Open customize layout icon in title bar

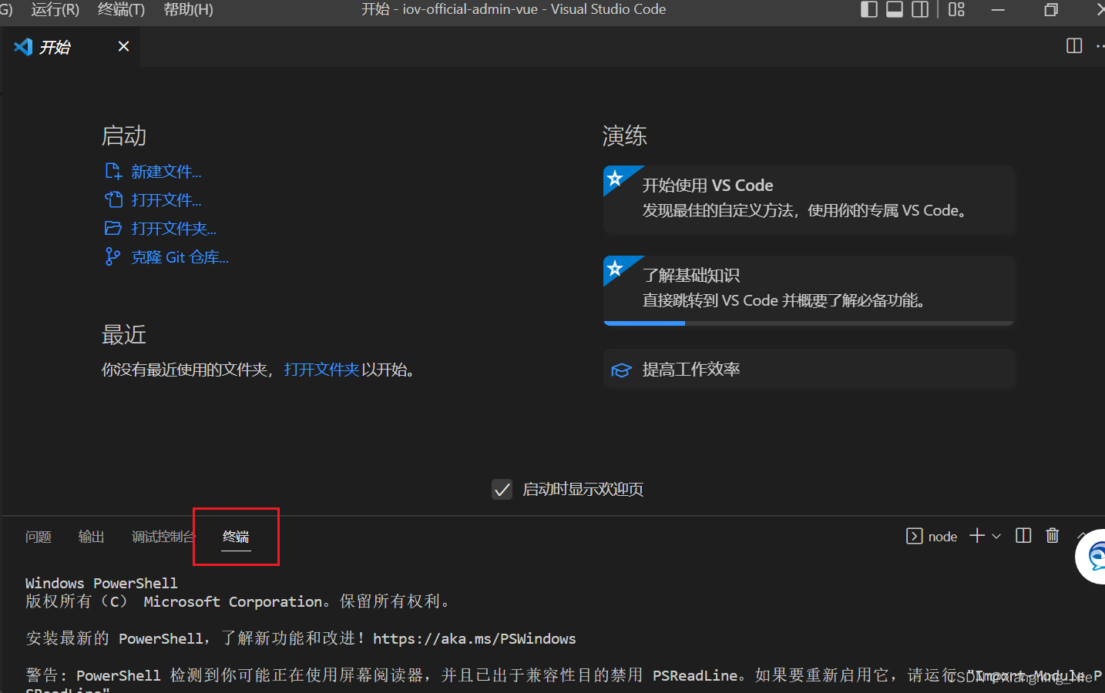[x=956, y=9]
